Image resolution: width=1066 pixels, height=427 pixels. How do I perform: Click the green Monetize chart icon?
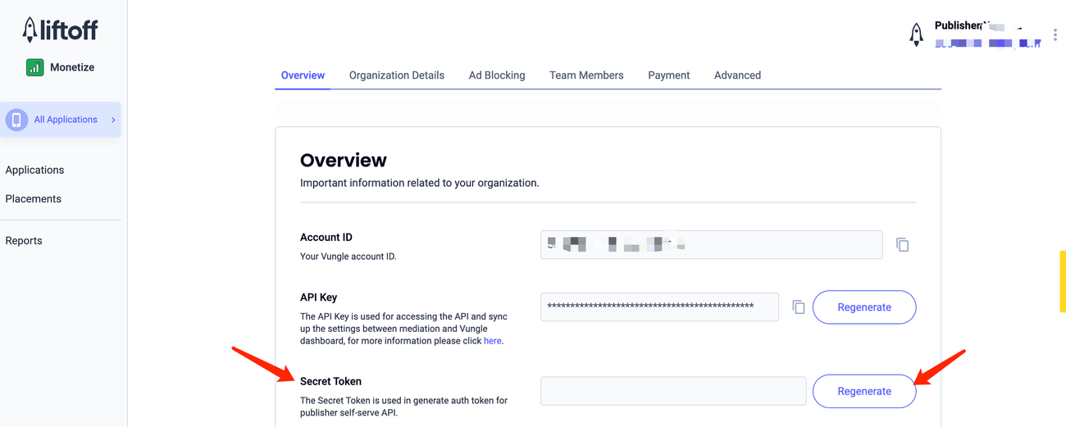[x=34, y=67]
